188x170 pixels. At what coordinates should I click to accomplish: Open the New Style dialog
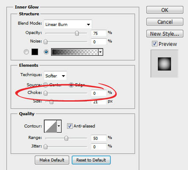point(165,34)
